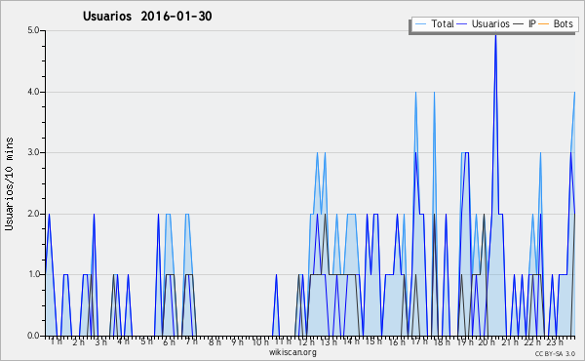Click the 6 h mark on time axis
Screen dimensions: 585x361
[x=169, y=341]
